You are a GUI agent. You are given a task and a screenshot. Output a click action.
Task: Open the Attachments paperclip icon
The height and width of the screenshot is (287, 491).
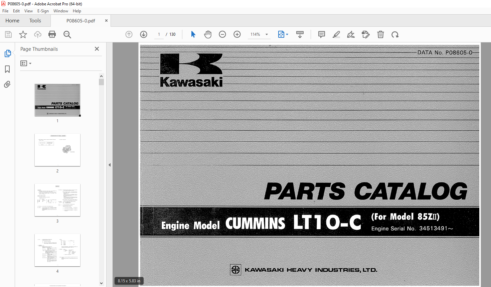click(x=7, y=84)
